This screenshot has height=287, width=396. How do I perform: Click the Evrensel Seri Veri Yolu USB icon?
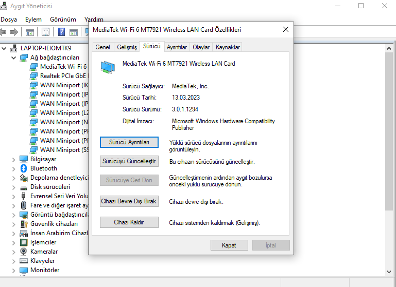coord(24,196)
